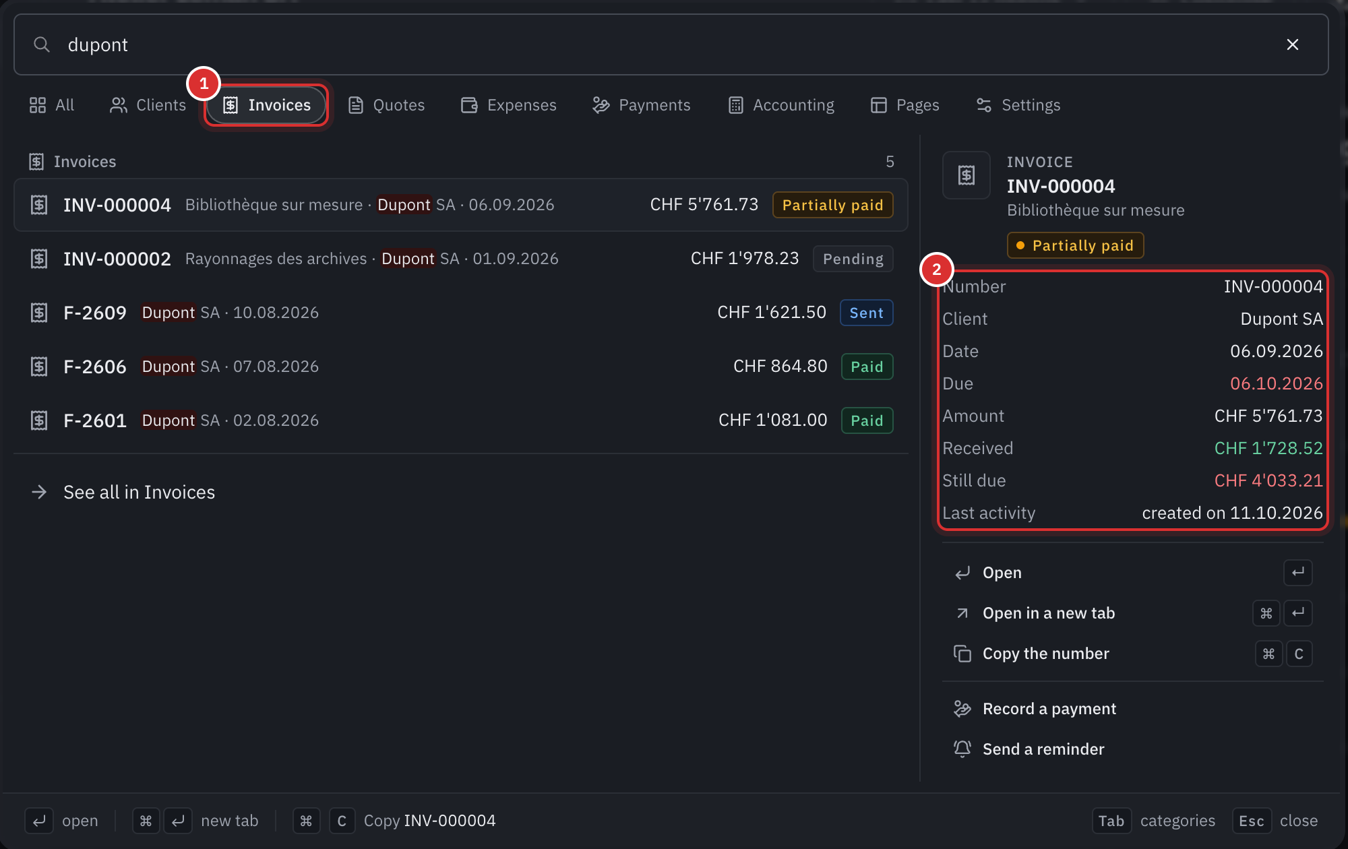This screenshot has height=849, width=1348.
Task: Click the diagonal arrow icon for new tab
Action: click(962, 613)
